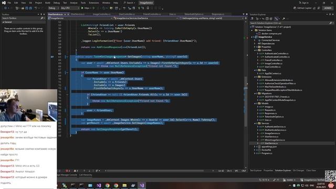Collapse the GetImages method outlining region
The image size is (336, 189).
pyautogui.click(x=67, y=57)
